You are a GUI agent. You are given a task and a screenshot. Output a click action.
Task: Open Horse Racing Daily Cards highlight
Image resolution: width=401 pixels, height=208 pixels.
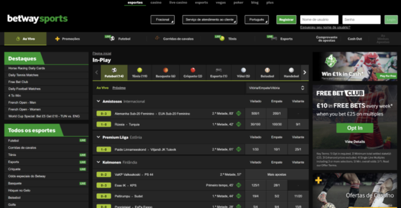(46, 68)
